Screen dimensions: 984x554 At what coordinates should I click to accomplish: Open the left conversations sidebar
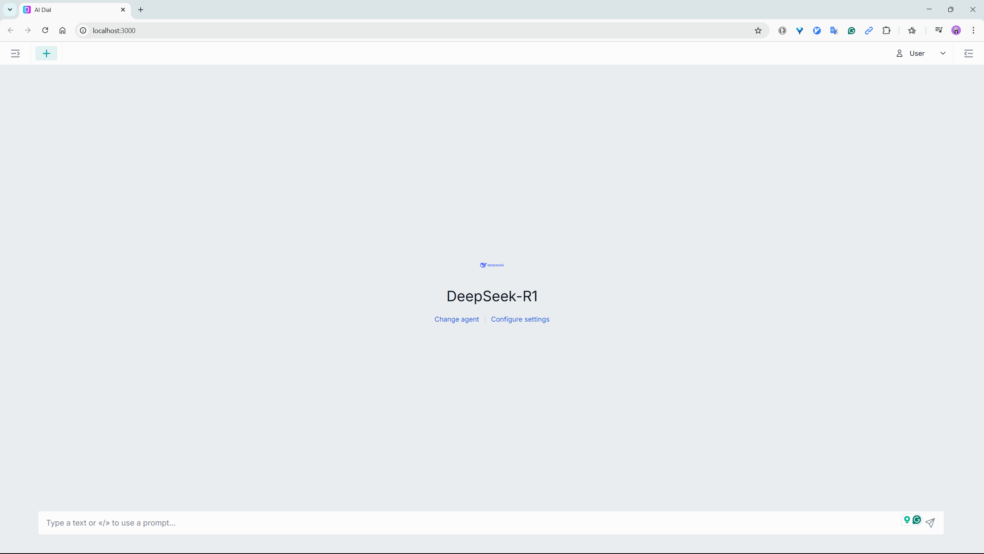point(15,53)
